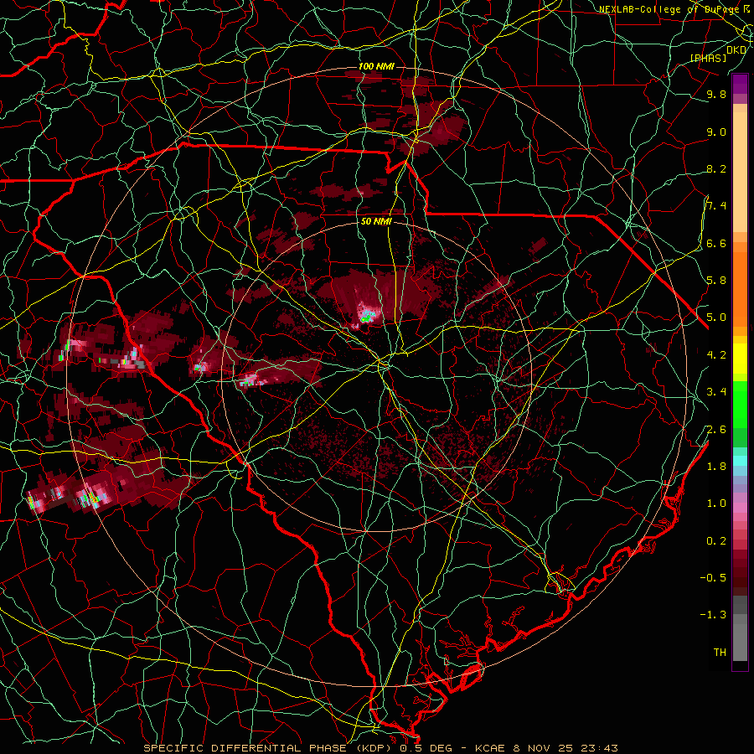Click the green-core storm cell north of radar center
This screenshot has width=754, height=754.
pyautogui.click(x=368, y=316)
